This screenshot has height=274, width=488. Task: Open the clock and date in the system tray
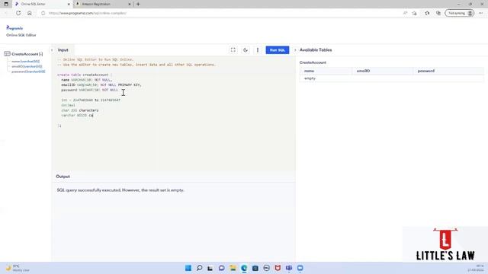click(476, 268)
